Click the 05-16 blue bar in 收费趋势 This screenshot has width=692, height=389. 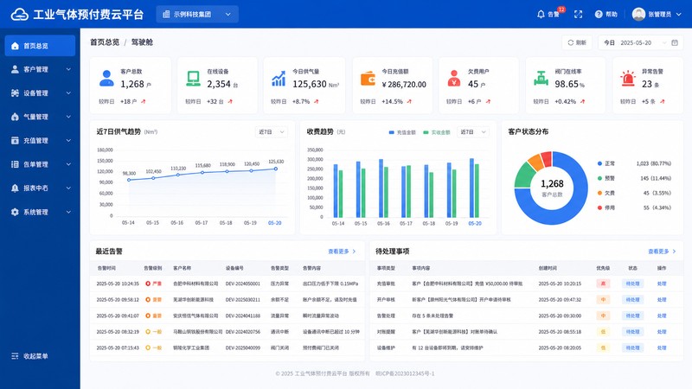pyautogui.click(x=381, y=188)
